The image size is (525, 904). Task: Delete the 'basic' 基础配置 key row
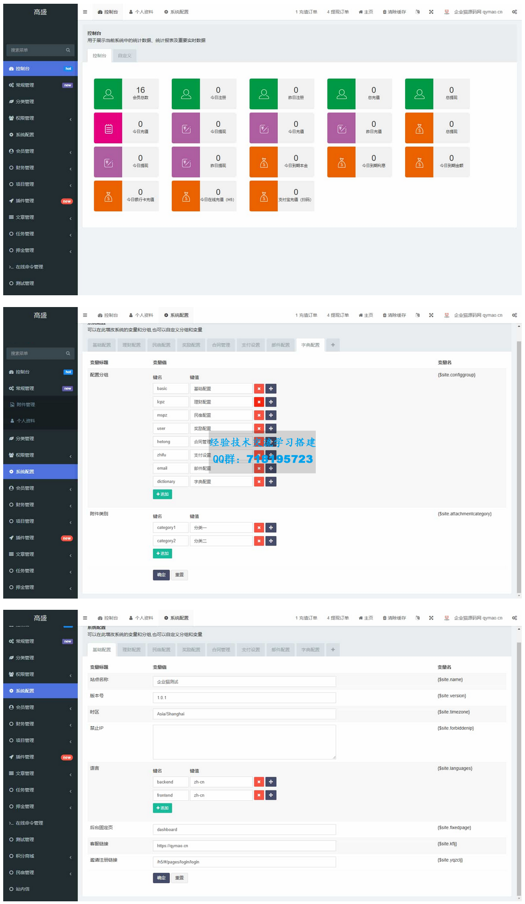[x=259, y=389]
